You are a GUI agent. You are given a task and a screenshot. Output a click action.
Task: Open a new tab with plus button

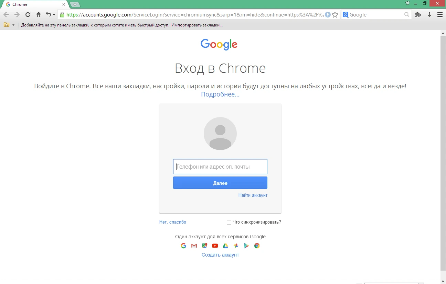pos(75,4)
